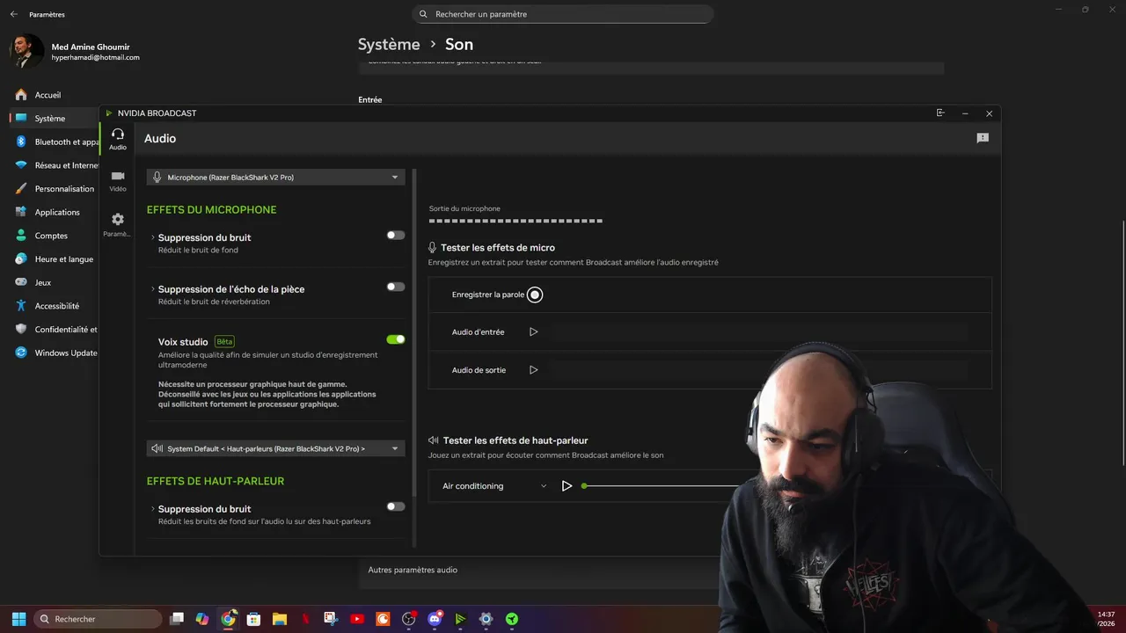Viewport: 1126px width, 633px height.
Task: Click the compact view icon in NVIDIA Broadcast title bar
Action: click(x=940, y=113)
